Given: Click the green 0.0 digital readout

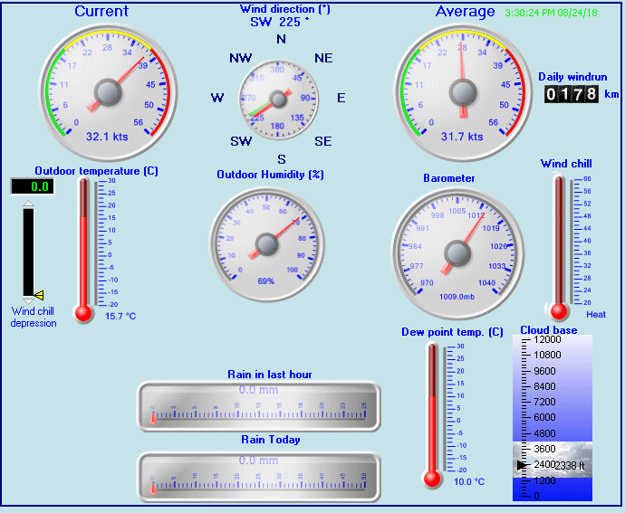Looking at the screenshot, I should [x=32, y=186].
